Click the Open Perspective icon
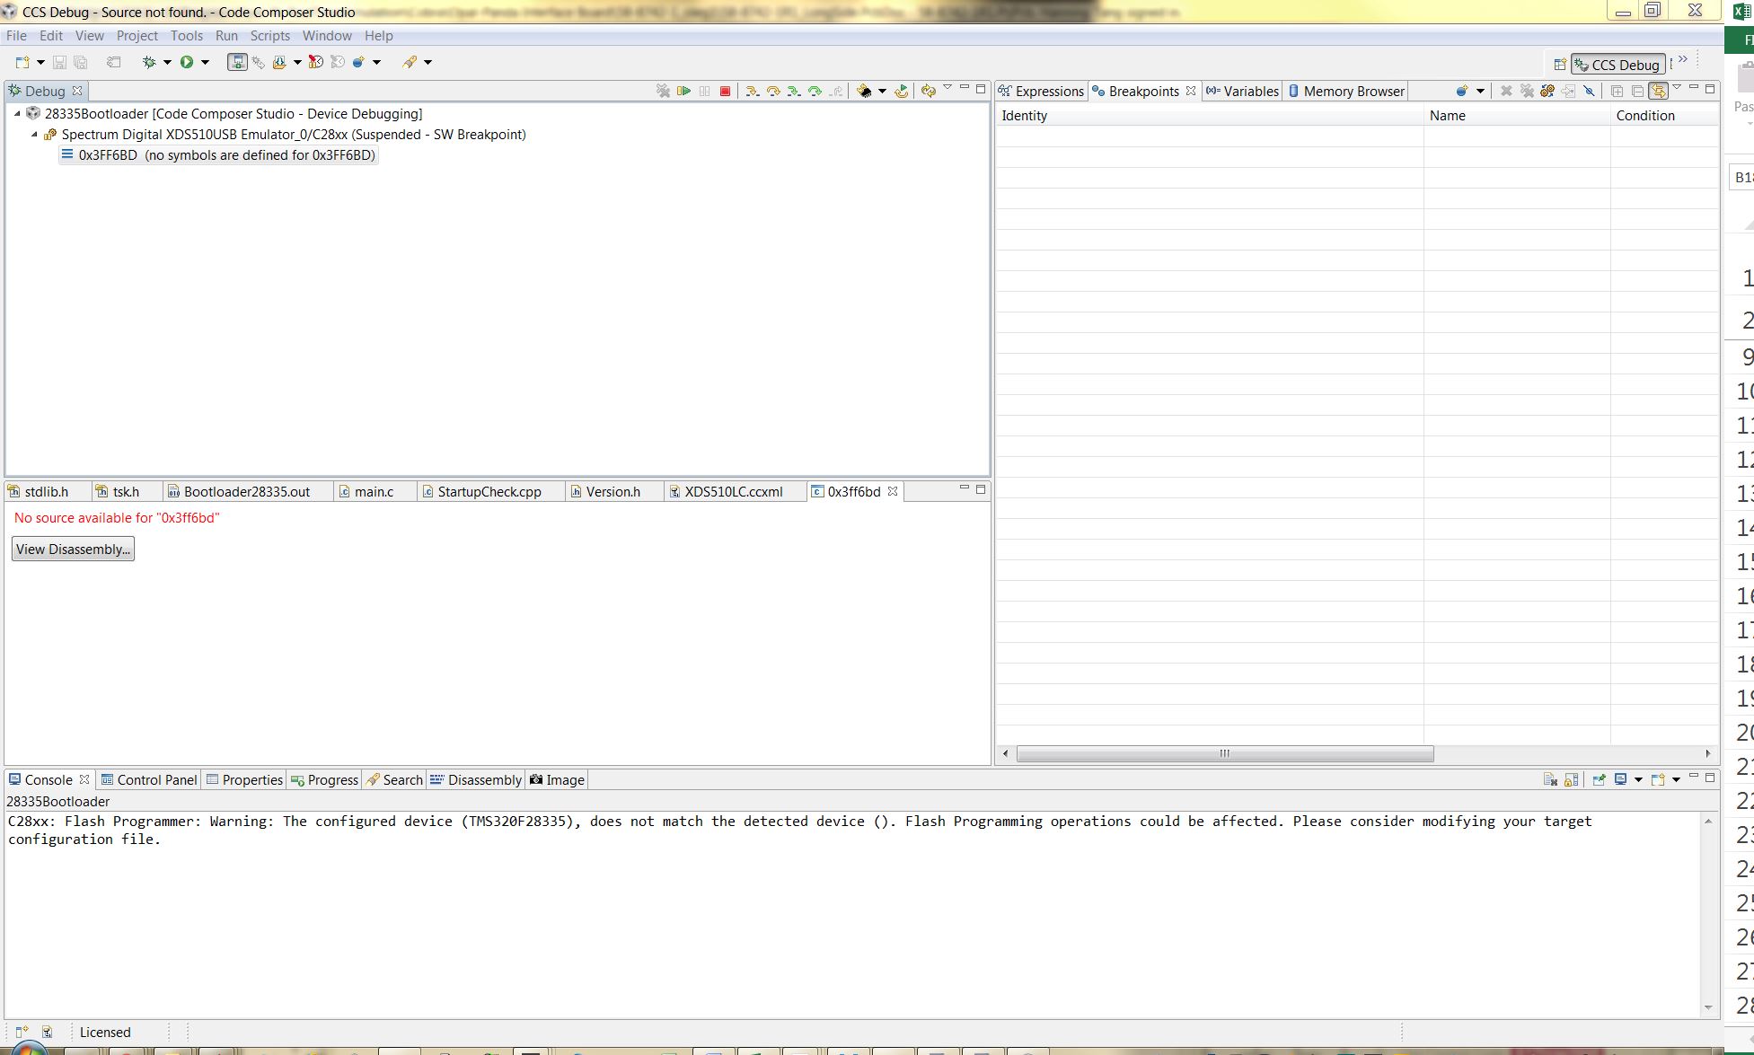This screenshot has height=1055, width=1754. click(1560, 65)
